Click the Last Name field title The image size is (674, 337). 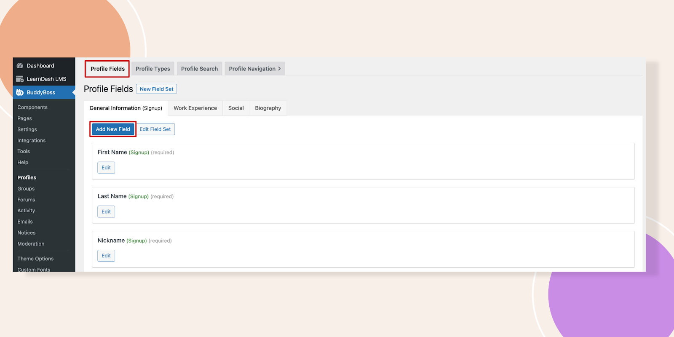click(x=112, y=196)
